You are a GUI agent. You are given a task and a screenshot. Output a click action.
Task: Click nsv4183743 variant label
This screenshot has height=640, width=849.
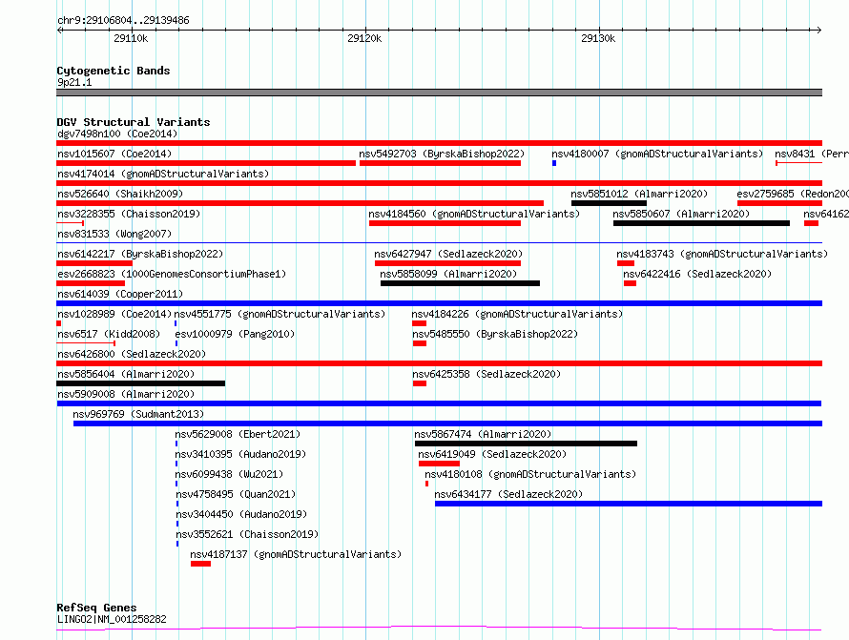point(722,254)
